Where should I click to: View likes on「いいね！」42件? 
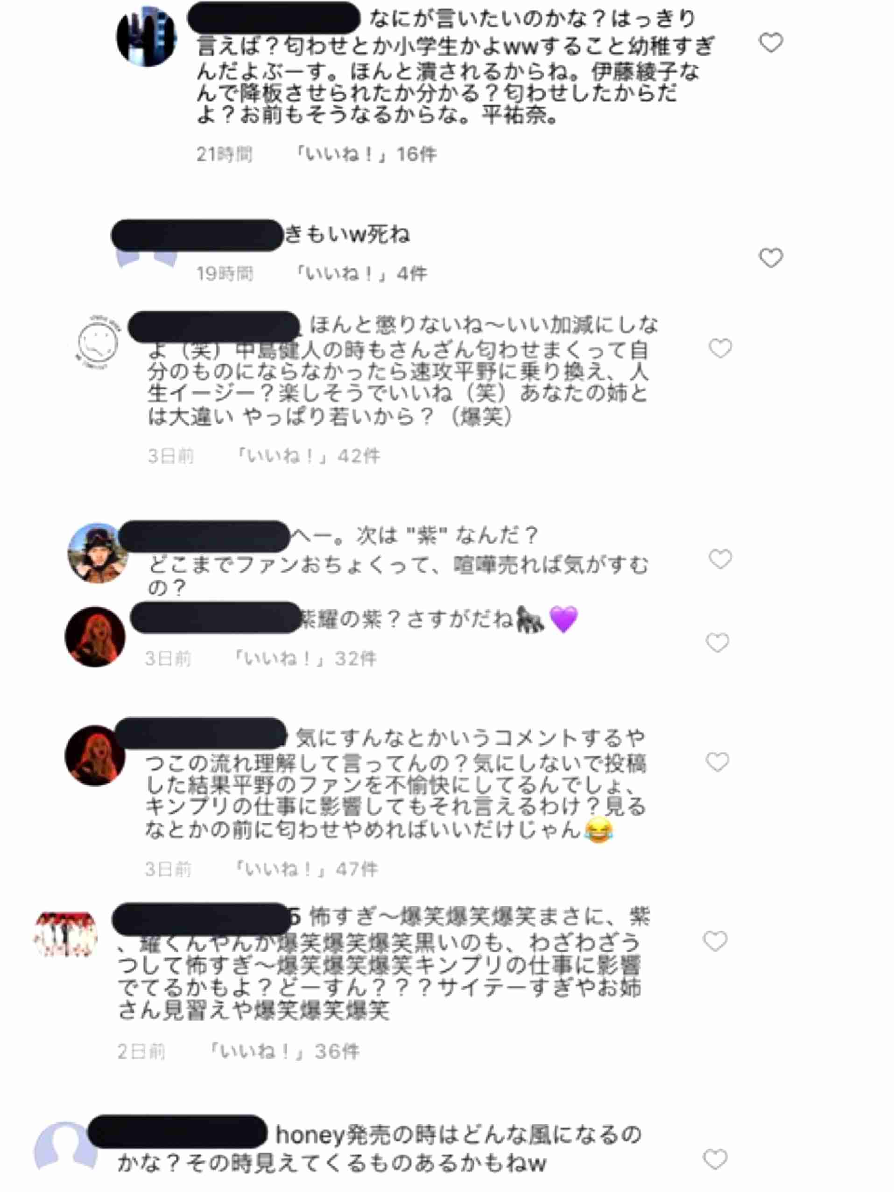307,456
